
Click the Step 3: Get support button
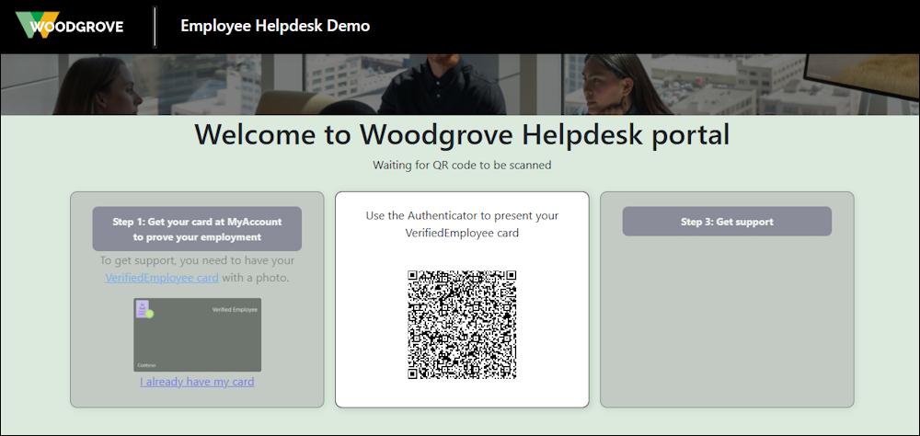click(x=727, y=222)
